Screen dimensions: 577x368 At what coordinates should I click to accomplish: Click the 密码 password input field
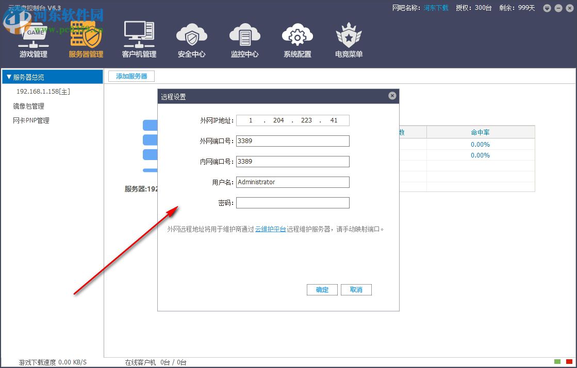[292, 202]
